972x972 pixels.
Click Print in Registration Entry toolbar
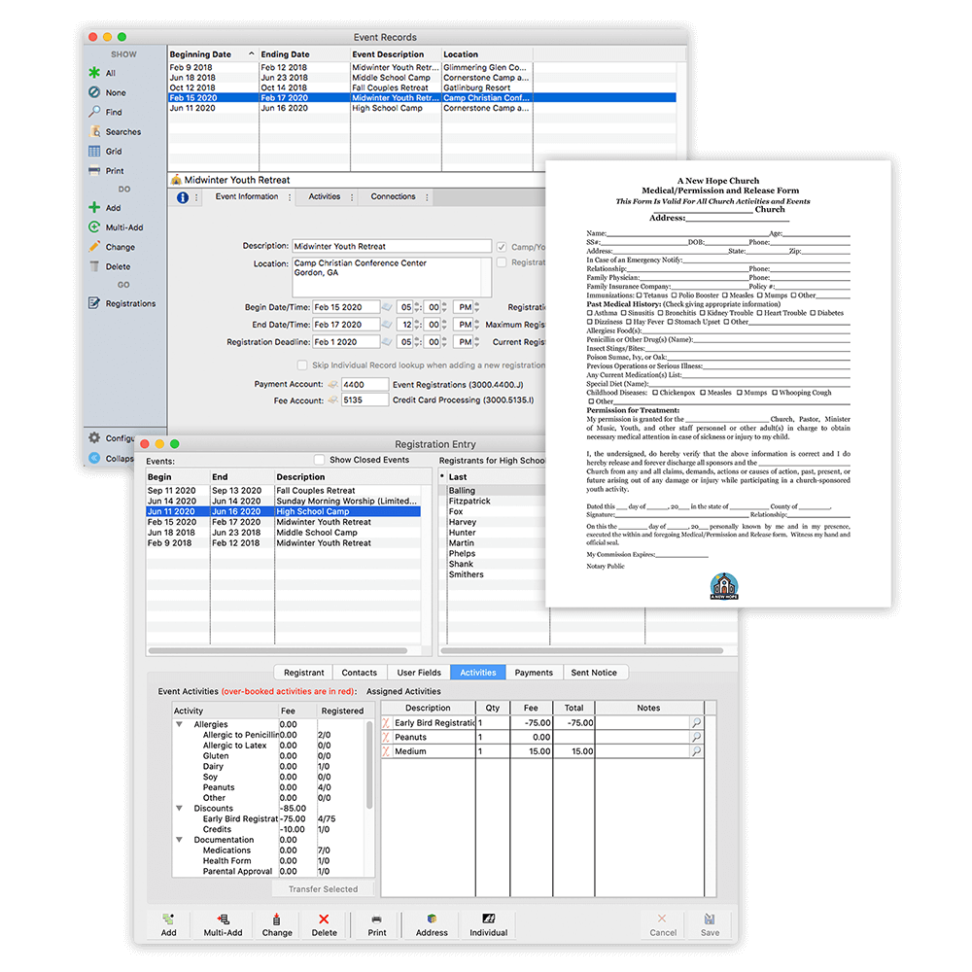click(x=377, y=925)
